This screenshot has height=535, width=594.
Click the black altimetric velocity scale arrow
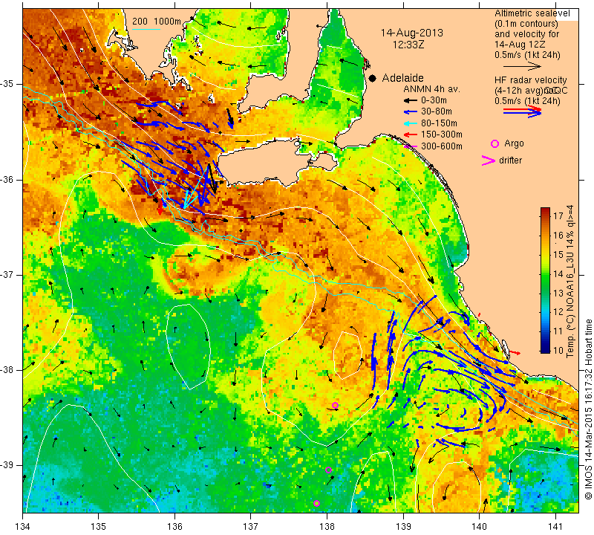(x=522, y=66)
